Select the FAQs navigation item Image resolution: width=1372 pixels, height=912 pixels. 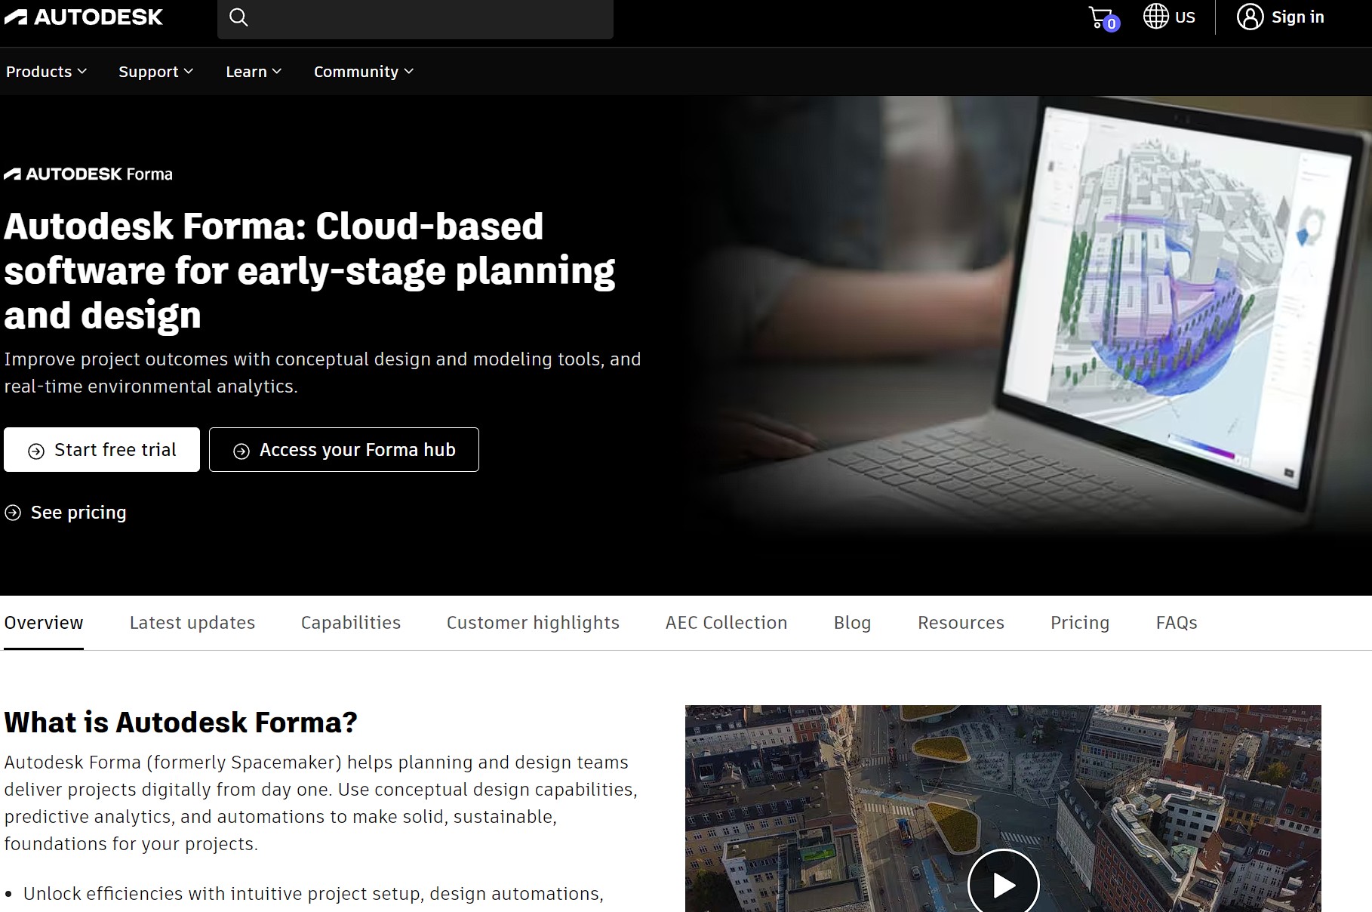(x=1176, y=622)
